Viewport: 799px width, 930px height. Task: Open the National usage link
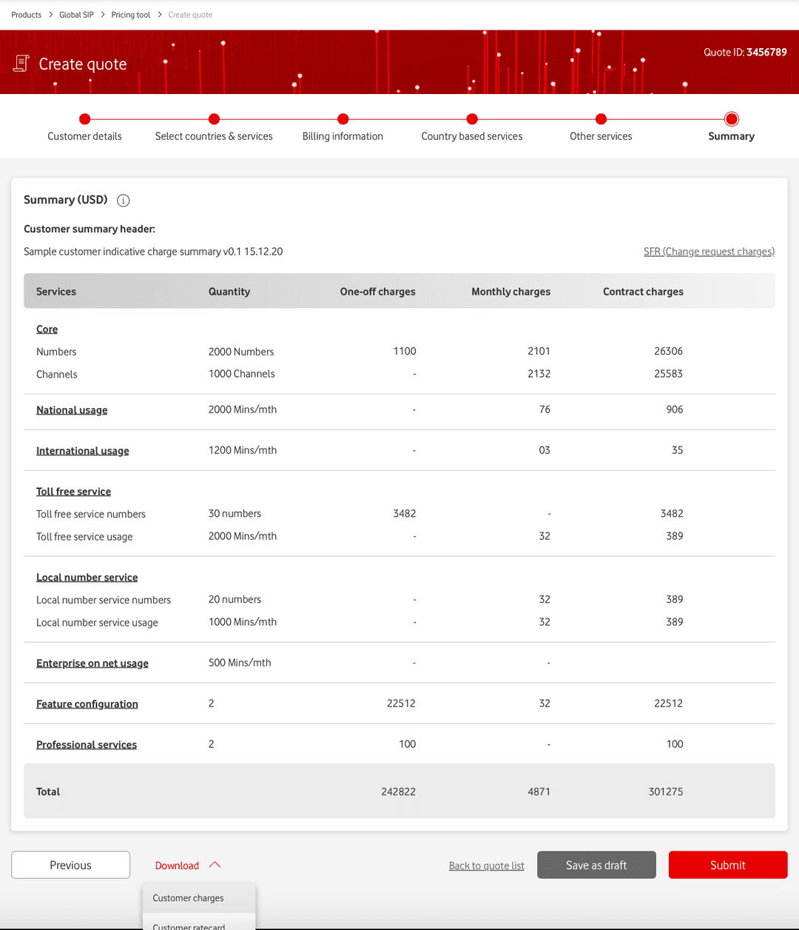tap(72, 410)
